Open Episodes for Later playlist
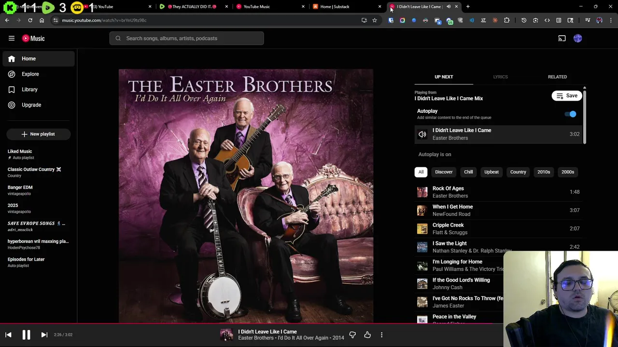 pyautogui.click(x=39, y=262)
